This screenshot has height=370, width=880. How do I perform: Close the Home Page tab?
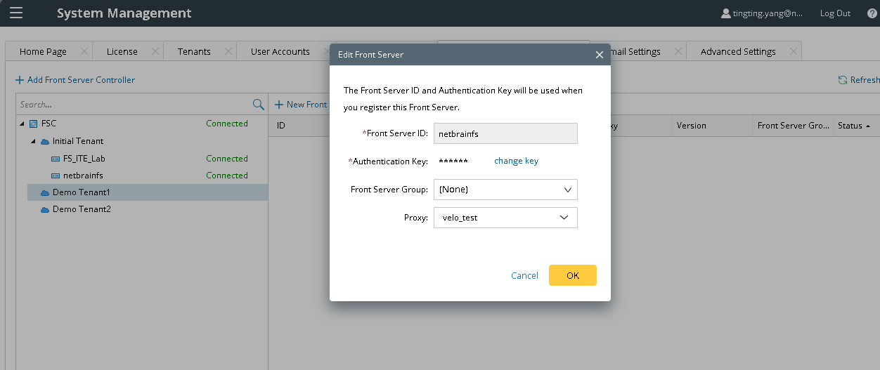click(x=84, y=51)
